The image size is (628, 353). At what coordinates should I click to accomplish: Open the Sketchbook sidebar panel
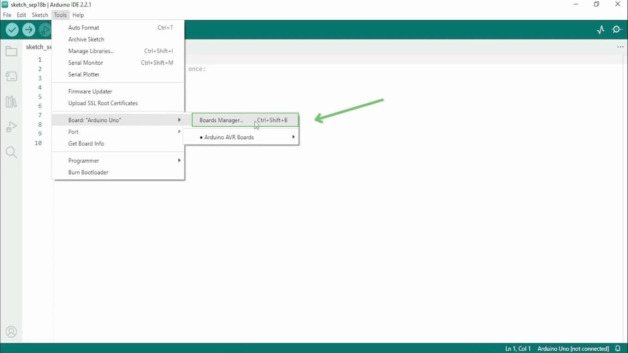coord(11,51)
